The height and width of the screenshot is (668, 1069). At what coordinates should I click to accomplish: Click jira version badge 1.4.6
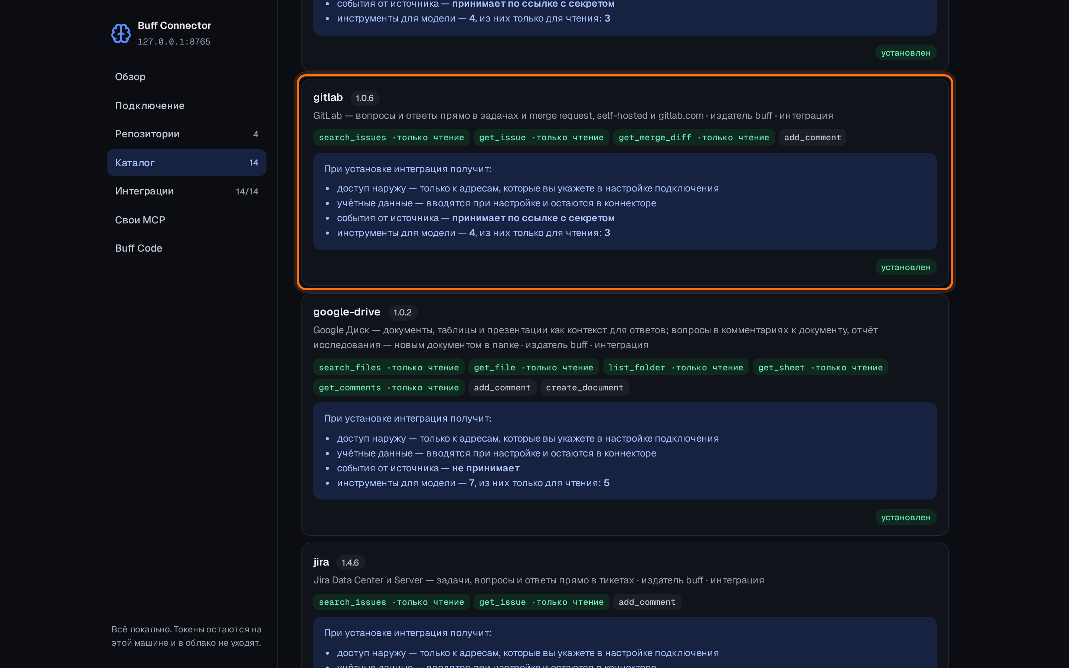coord(350,562)
